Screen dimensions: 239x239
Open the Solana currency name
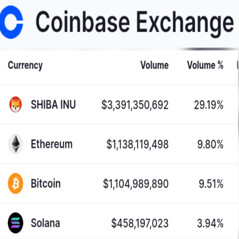tap(45, 223)
